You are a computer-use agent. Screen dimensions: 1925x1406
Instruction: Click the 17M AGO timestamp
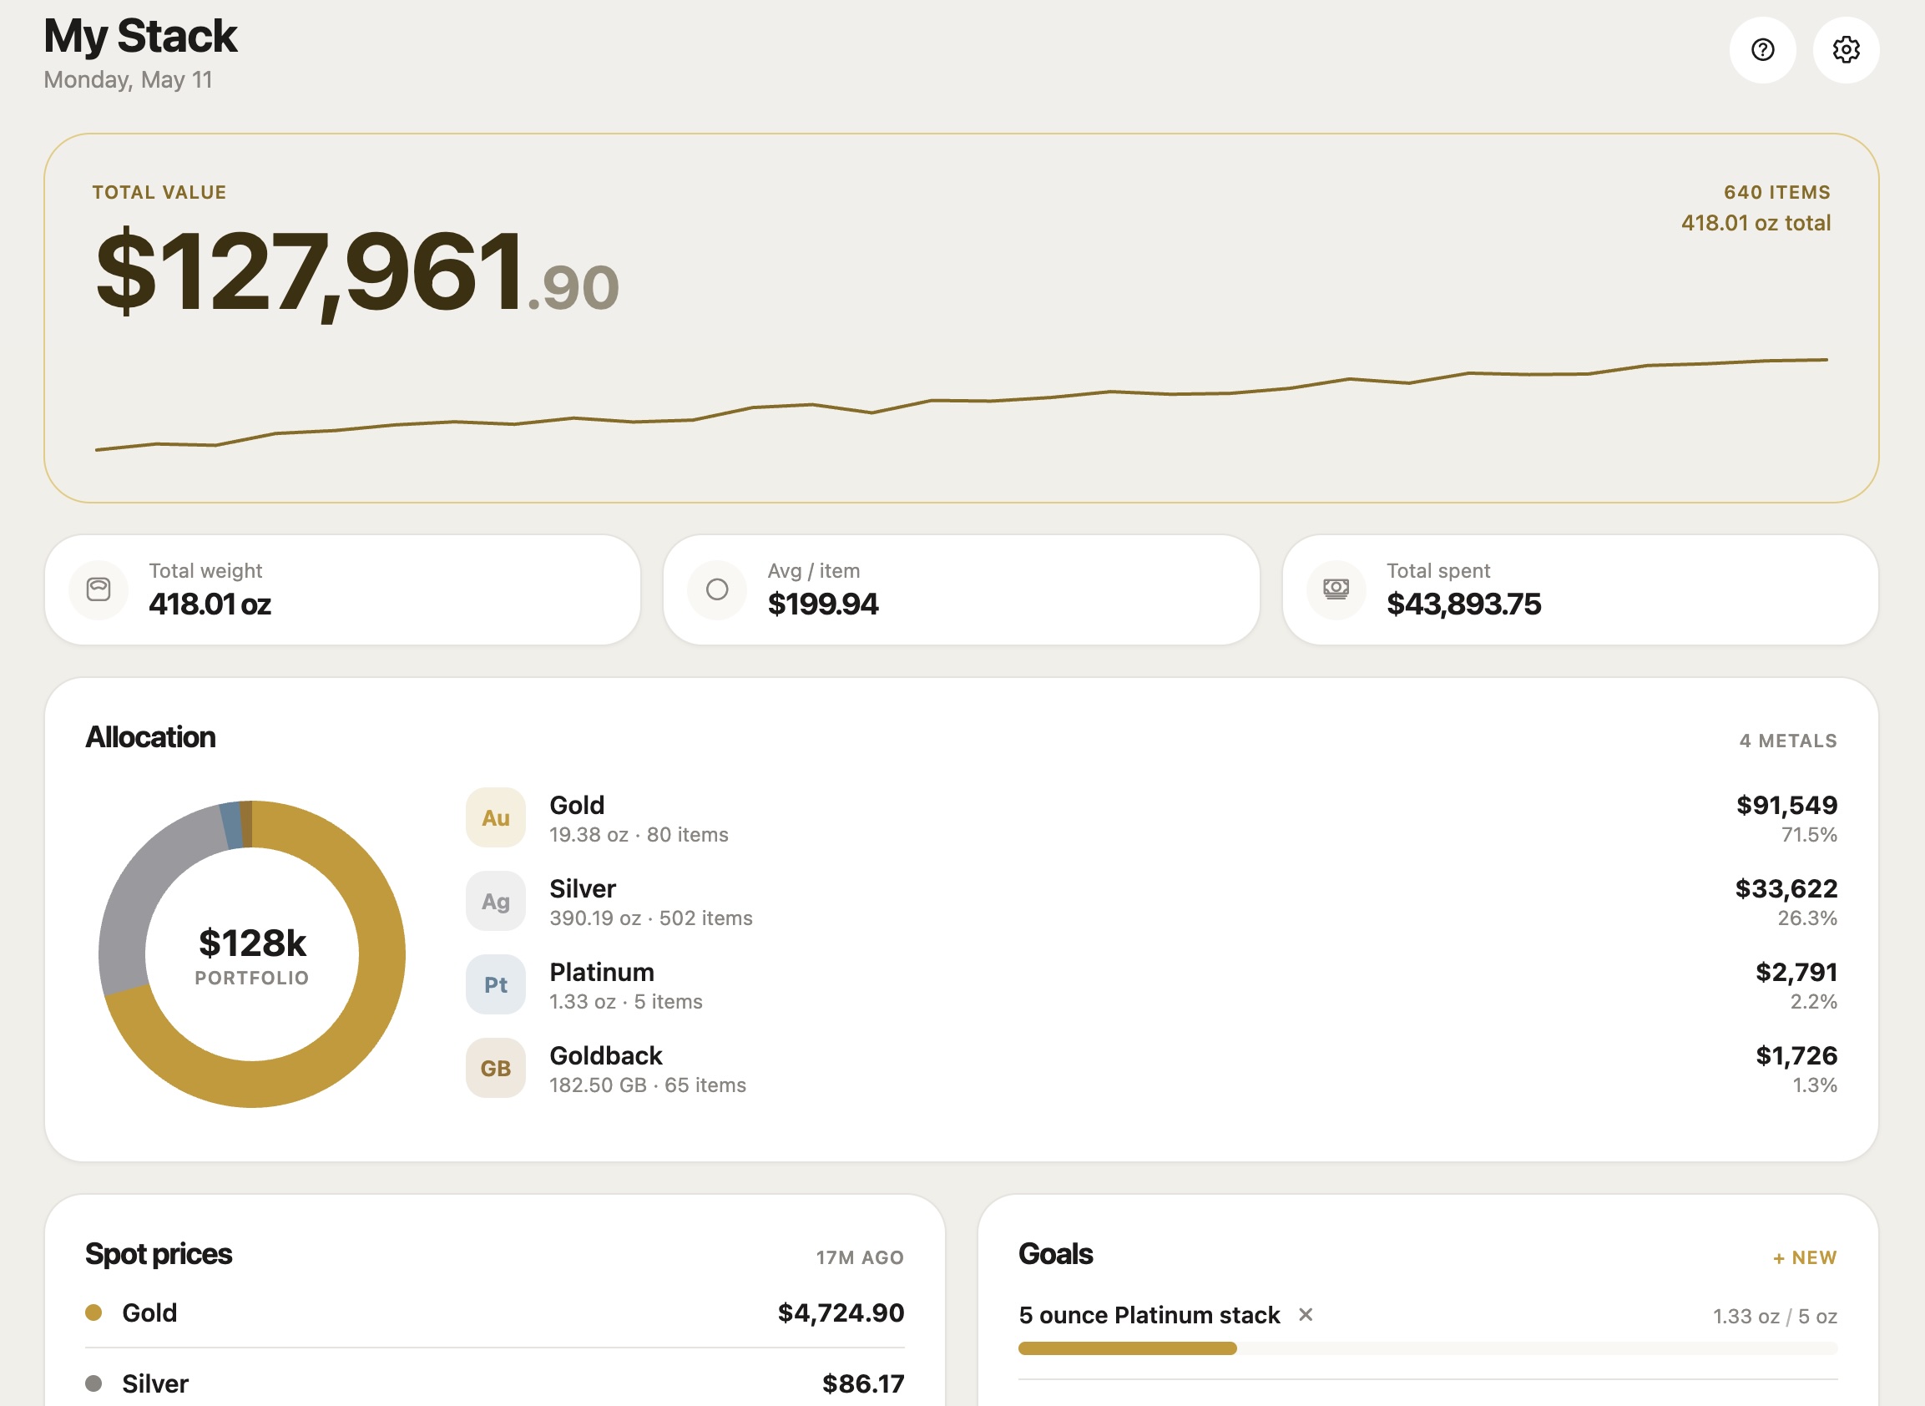coord(860,1258)
